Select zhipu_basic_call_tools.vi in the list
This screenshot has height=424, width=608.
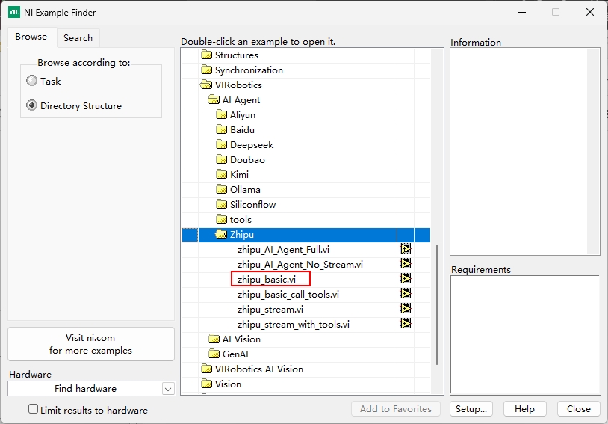click(x=288, y=294)
